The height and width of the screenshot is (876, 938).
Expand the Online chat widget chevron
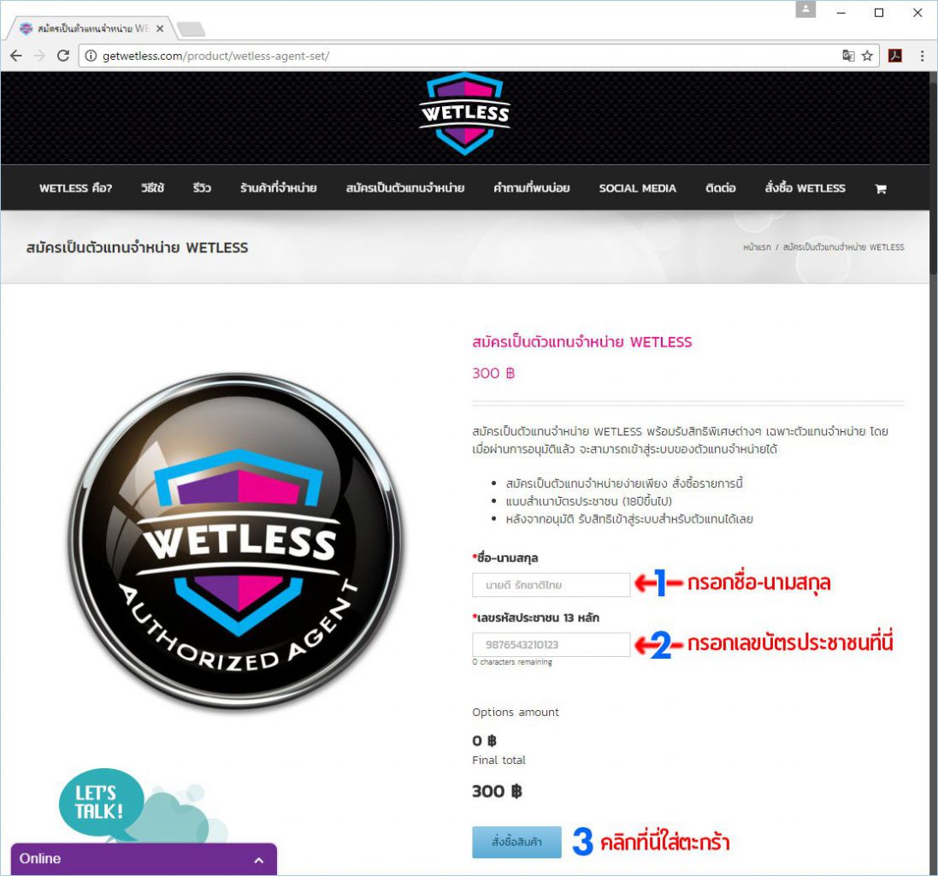(258, 860)
